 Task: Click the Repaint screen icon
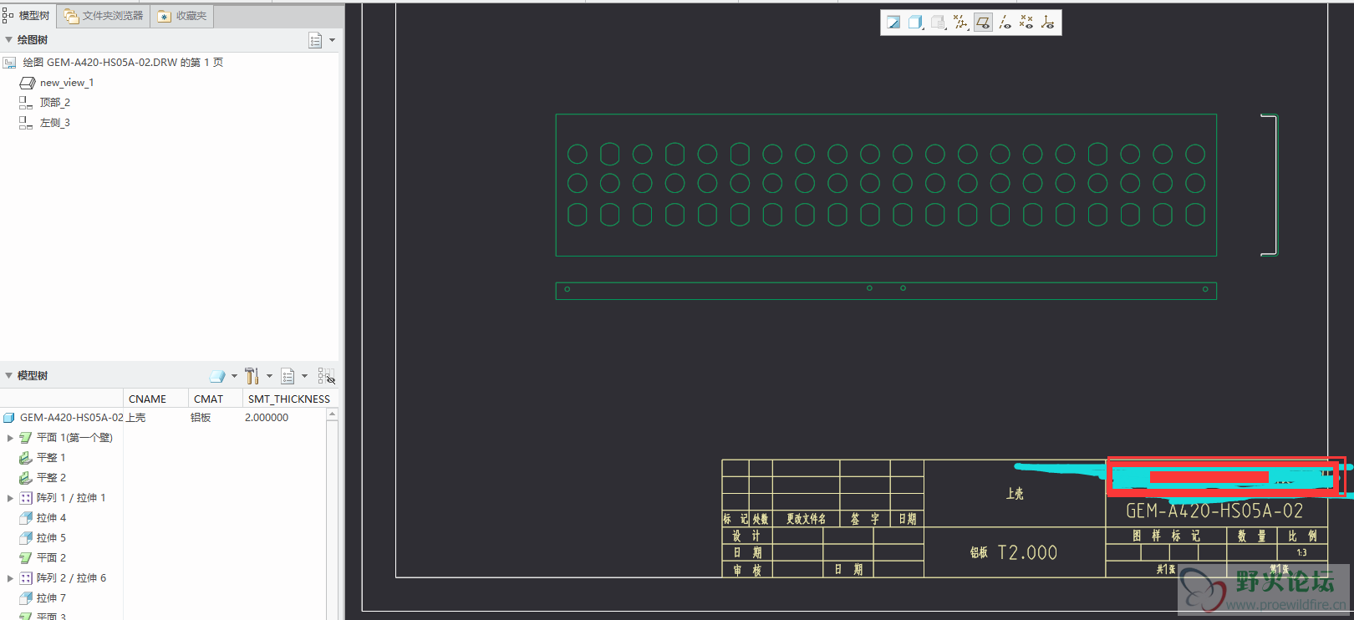click(893, 23)
